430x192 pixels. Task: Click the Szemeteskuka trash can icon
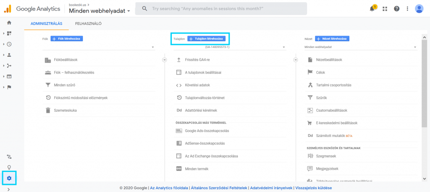48,110
